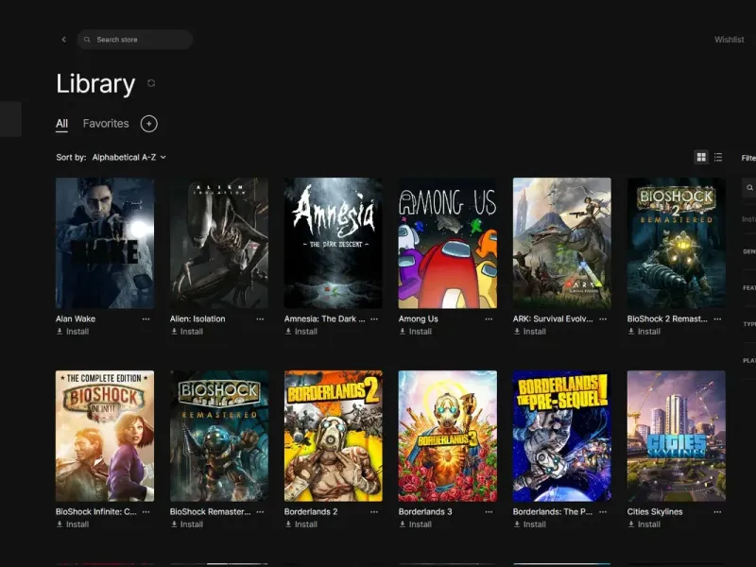Open the Borderlands 3 cover art
Image resolution: width=756 pixels, height=567 pixels.
tap(447, 436)
